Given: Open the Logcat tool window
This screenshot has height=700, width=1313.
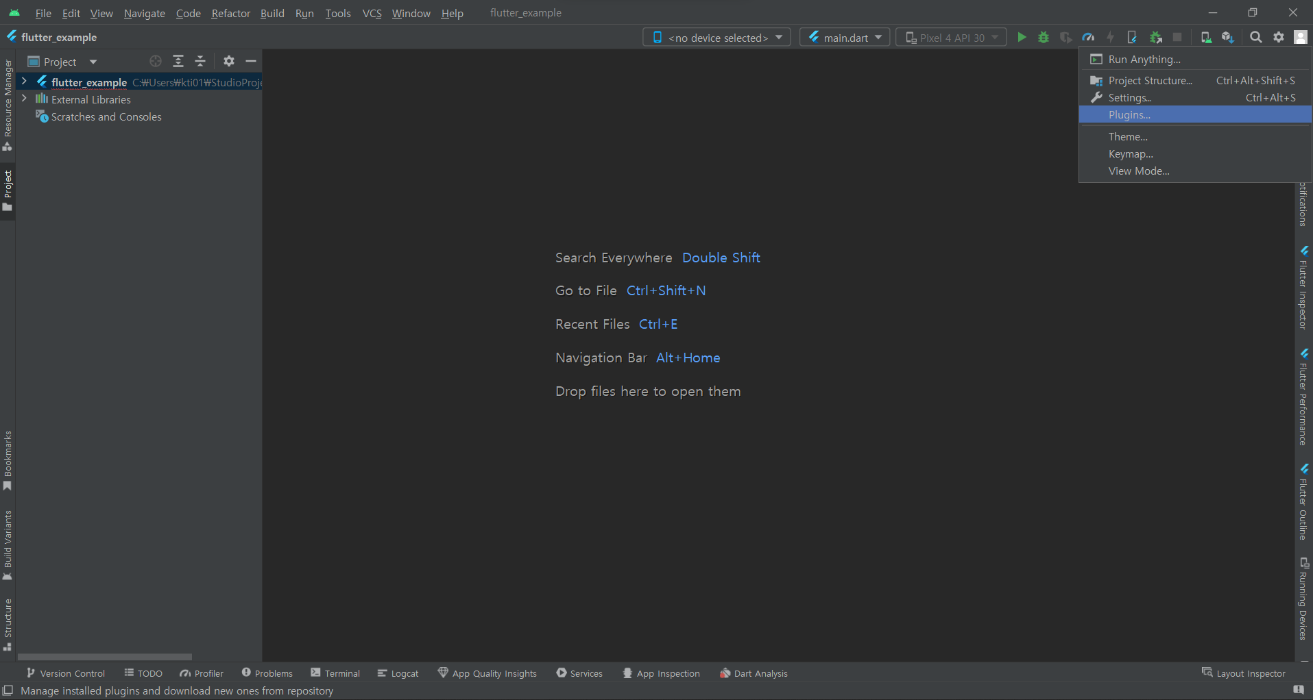Looking at the screenshot, I should pyautogui.click(x=398, y=673).
